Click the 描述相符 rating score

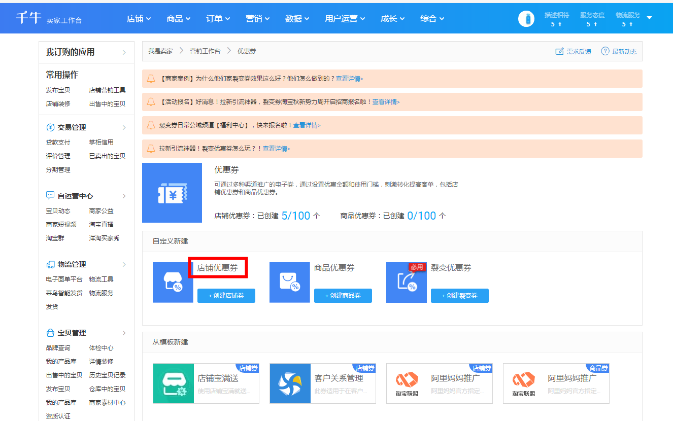556,24
